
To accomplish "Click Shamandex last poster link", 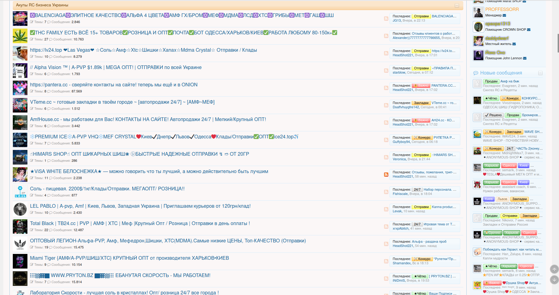I will pos(402,263).
